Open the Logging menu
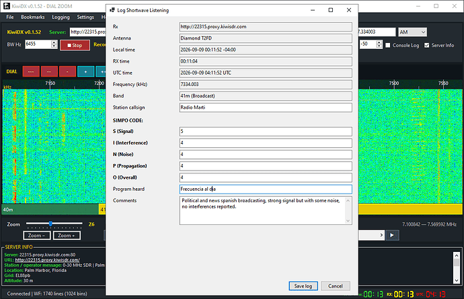Screen dimensions: 464x299 [61, 17]
